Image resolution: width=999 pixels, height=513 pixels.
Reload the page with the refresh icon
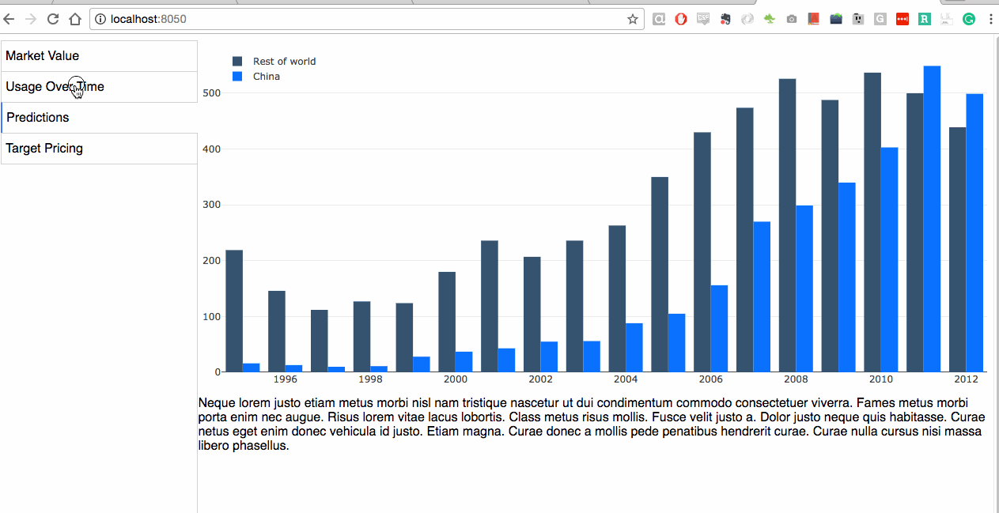pyautogui.click(x=53, y=19)
